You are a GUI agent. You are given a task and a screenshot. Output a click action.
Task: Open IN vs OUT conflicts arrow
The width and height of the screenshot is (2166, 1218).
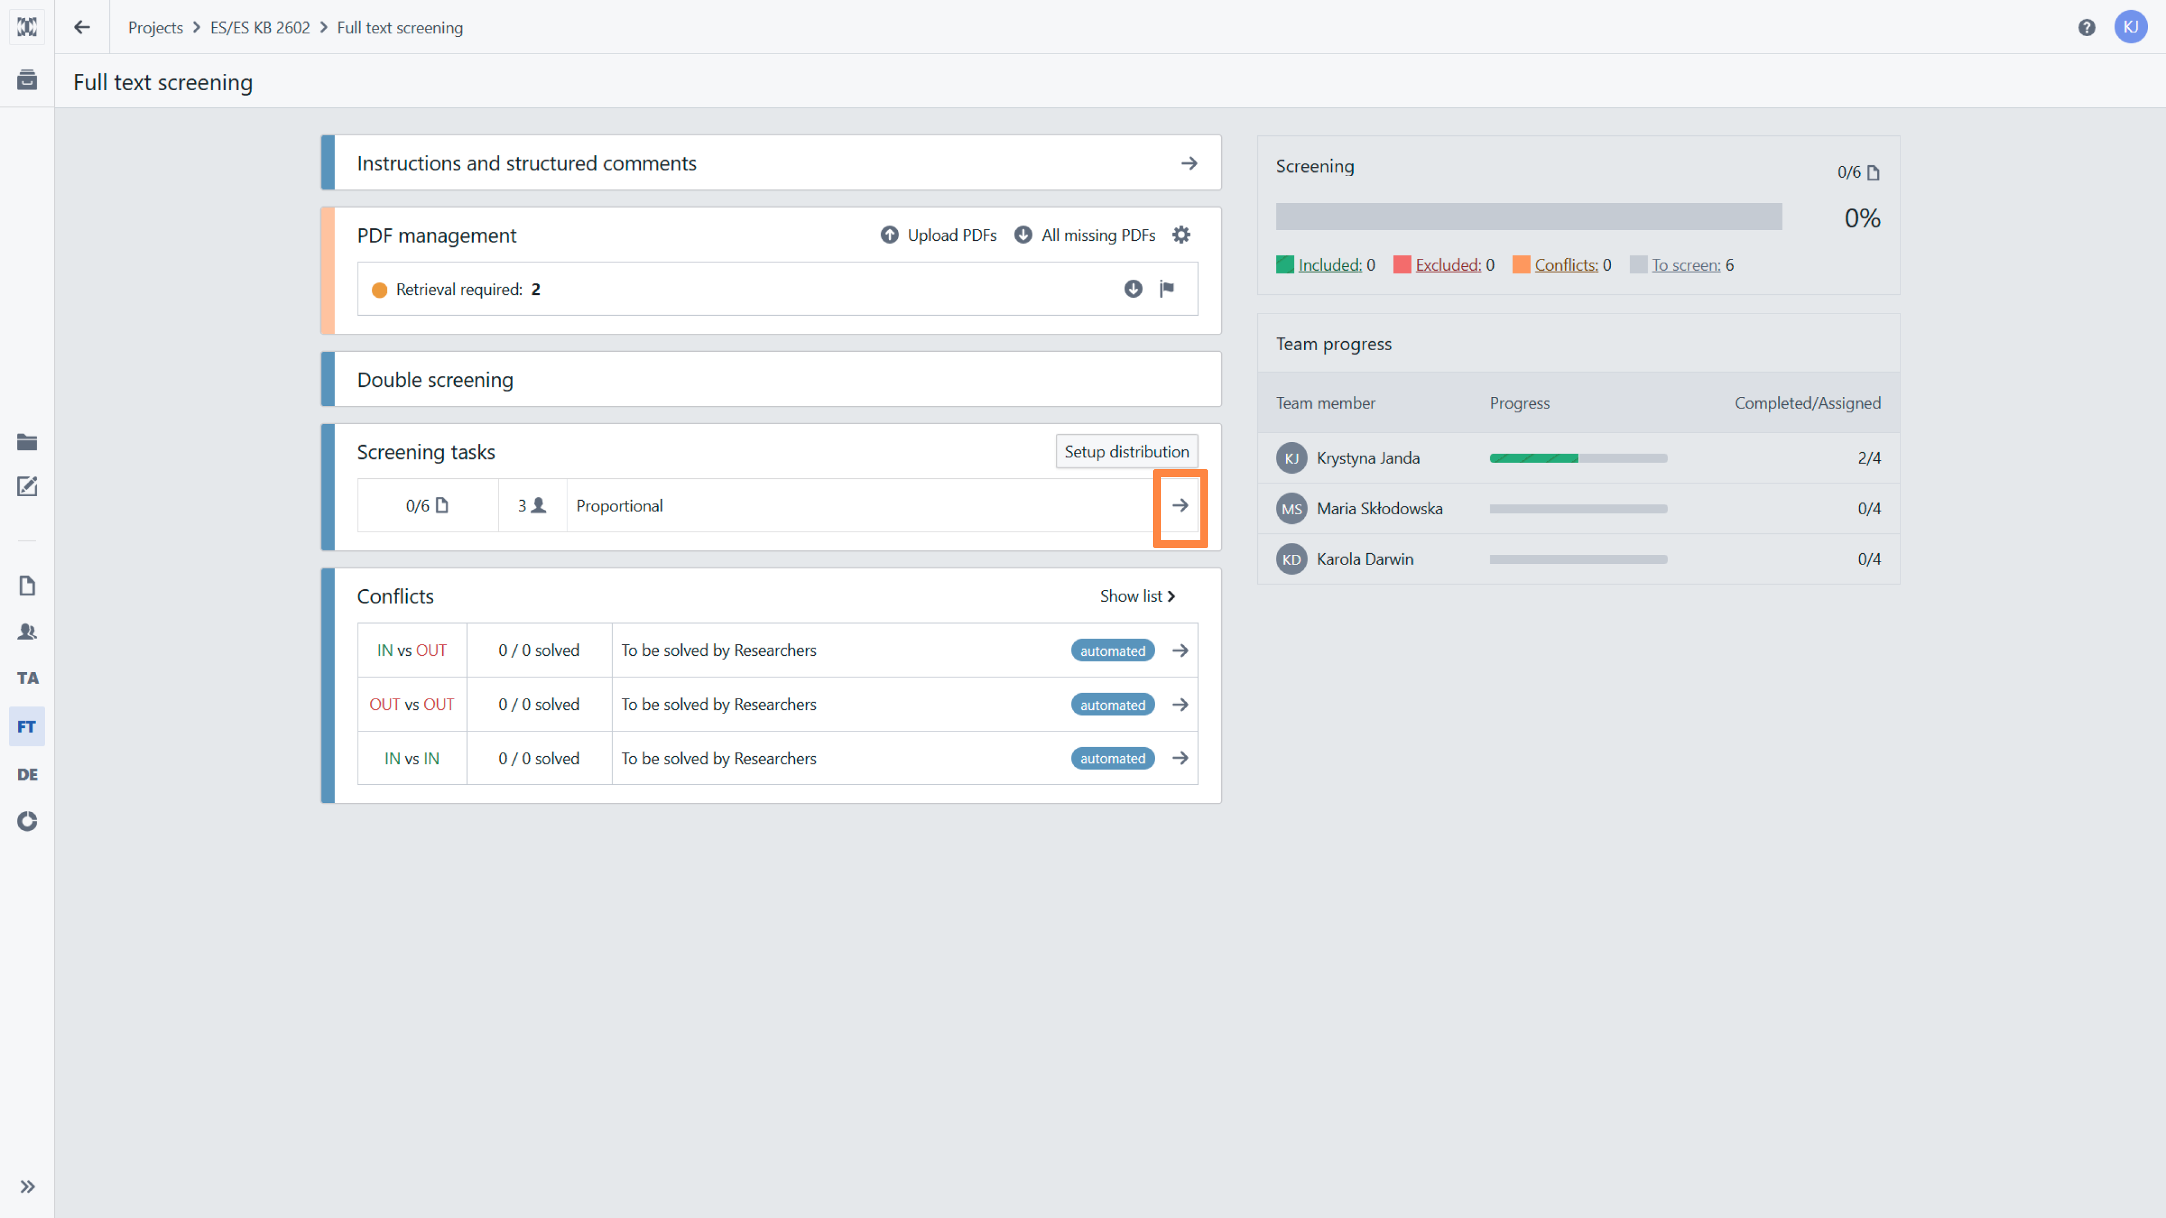tap(1181, 651)
